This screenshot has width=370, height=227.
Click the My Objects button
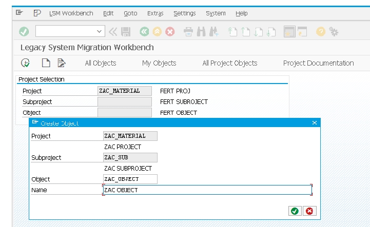pyautogui.click(x=159, y=63)
